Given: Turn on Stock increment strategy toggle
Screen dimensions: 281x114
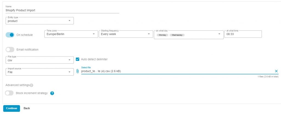Looking at the screenshot, I should (x=9, y=93).
